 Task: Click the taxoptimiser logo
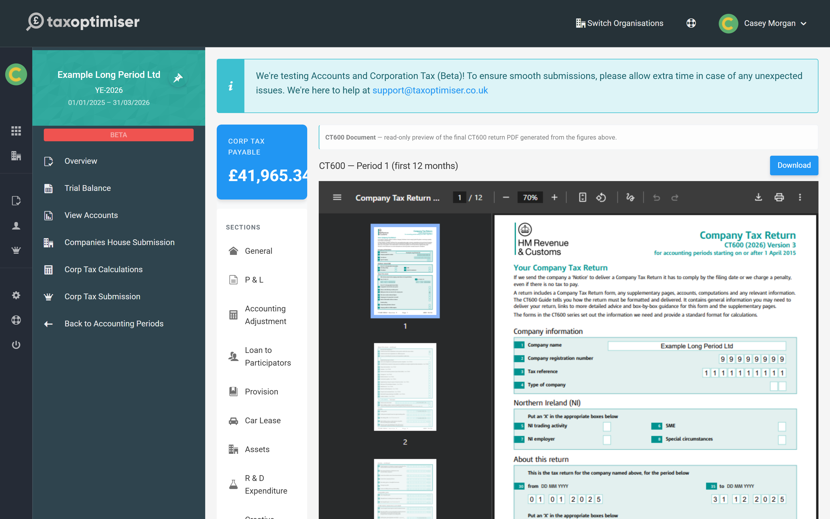click(83, 22)
